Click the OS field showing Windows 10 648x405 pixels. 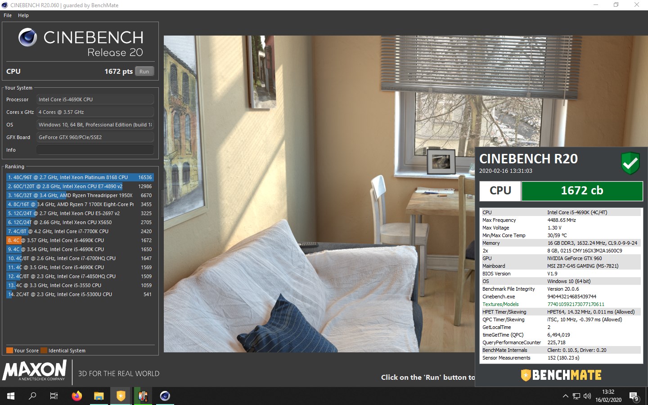(95, 125)
